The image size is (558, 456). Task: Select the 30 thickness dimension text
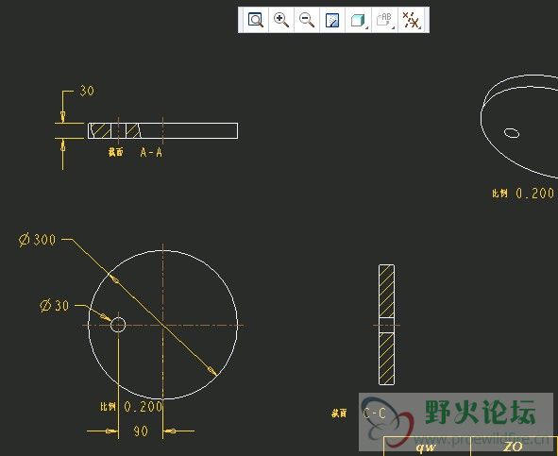coord(87,91)
